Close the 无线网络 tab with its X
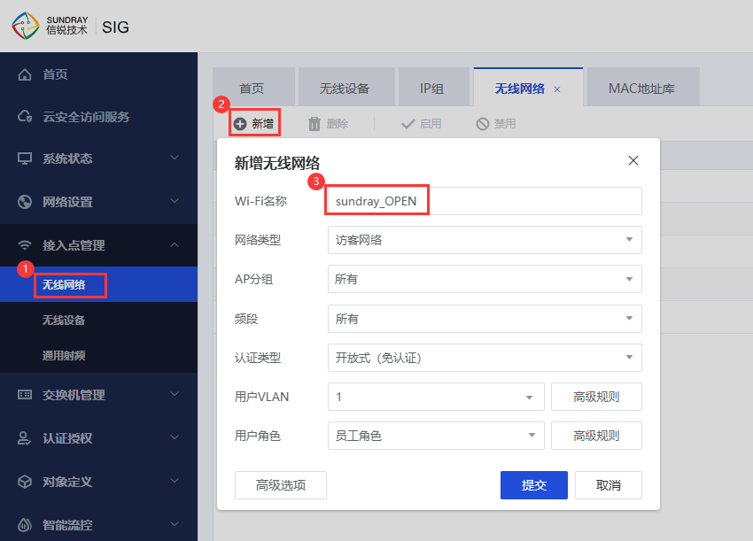This screenshot has height=541, width=753. pos(557,89)
